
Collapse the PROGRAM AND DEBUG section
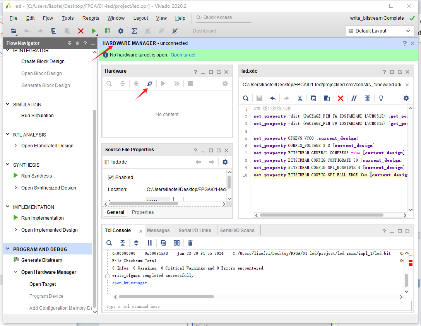coord(7,249)
